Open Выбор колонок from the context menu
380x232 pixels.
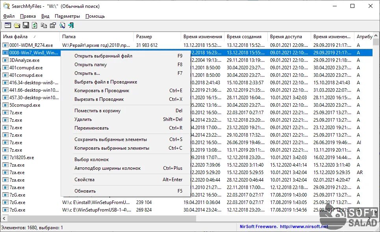[x=125, y=160]
